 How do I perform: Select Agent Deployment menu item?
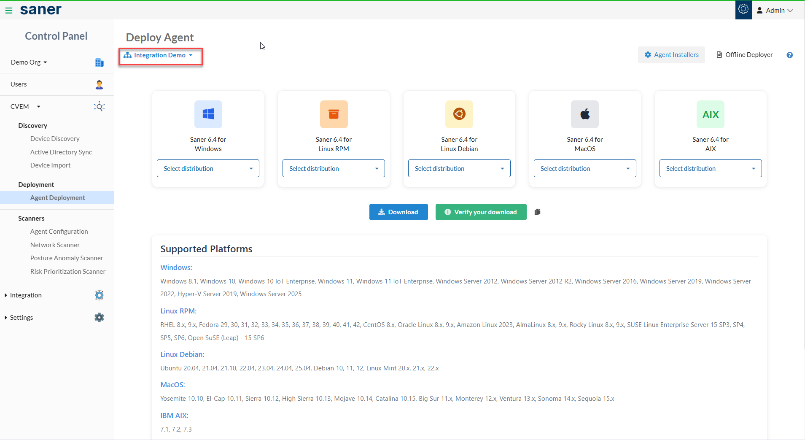(57, 198)
